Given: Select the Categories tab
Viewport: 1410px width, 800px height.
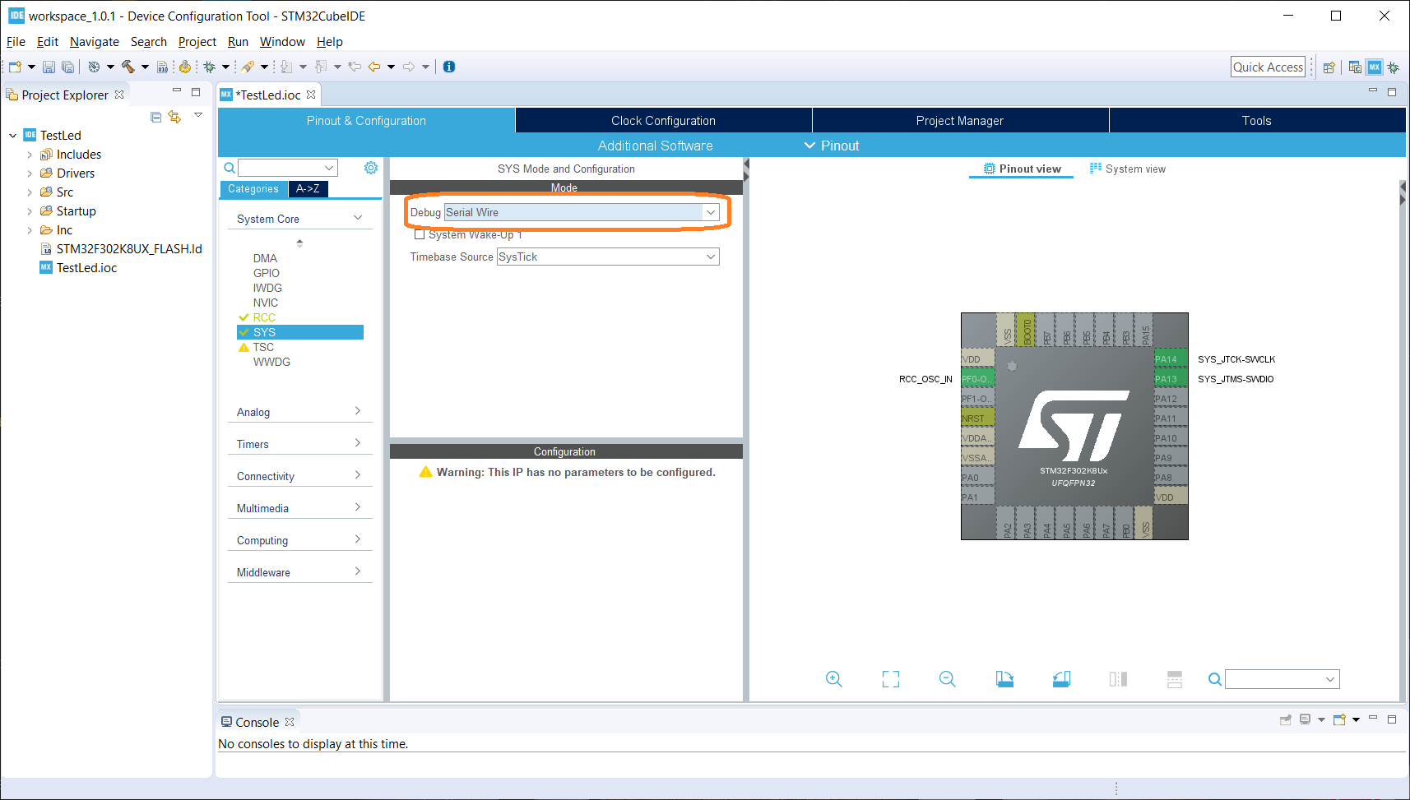Looking at the screenshot, I should pyautogui.click(x=253, y=189).
